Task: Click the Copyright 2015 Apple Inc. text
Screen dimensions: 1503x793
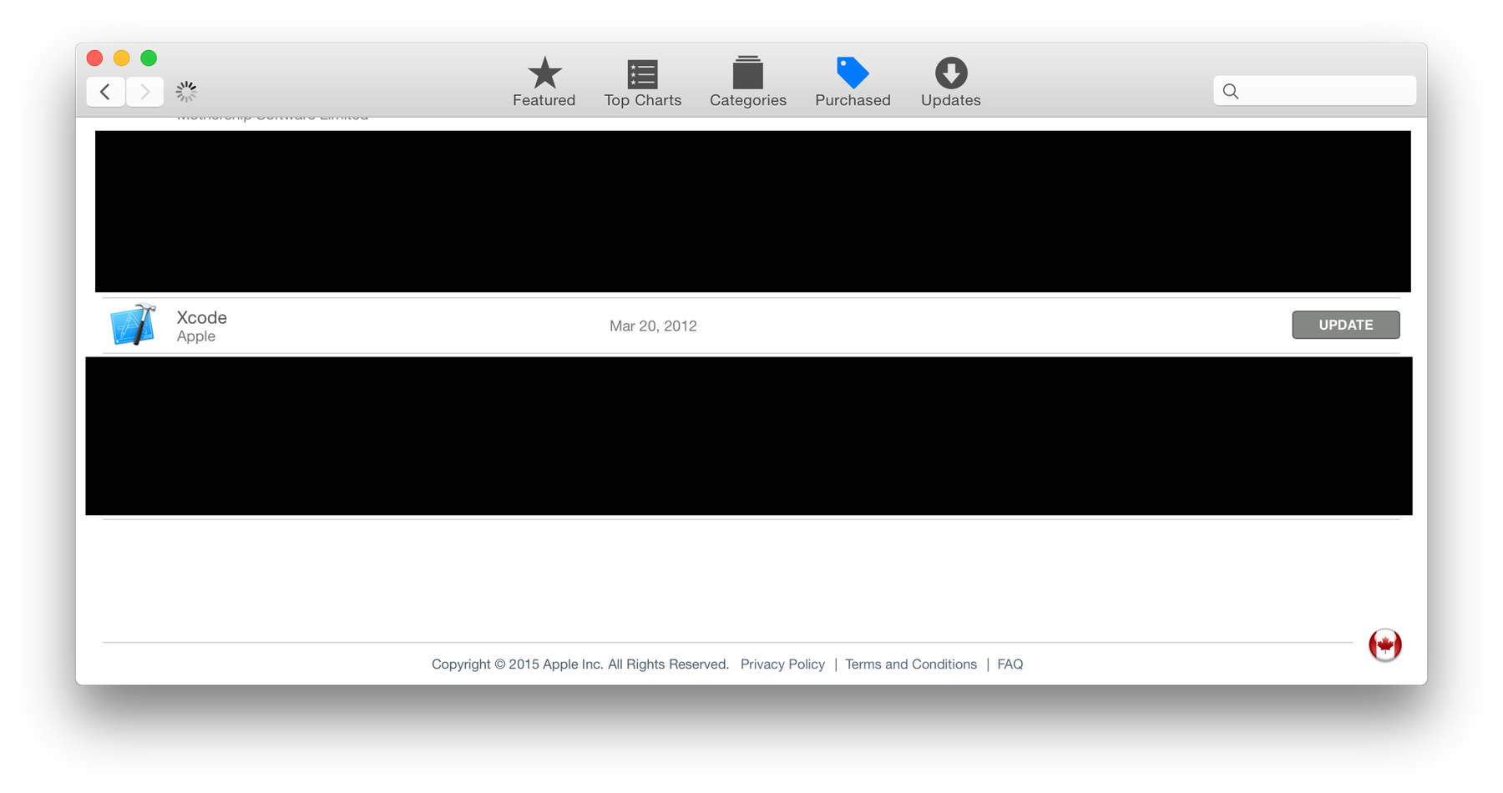Action: point(580,664)
